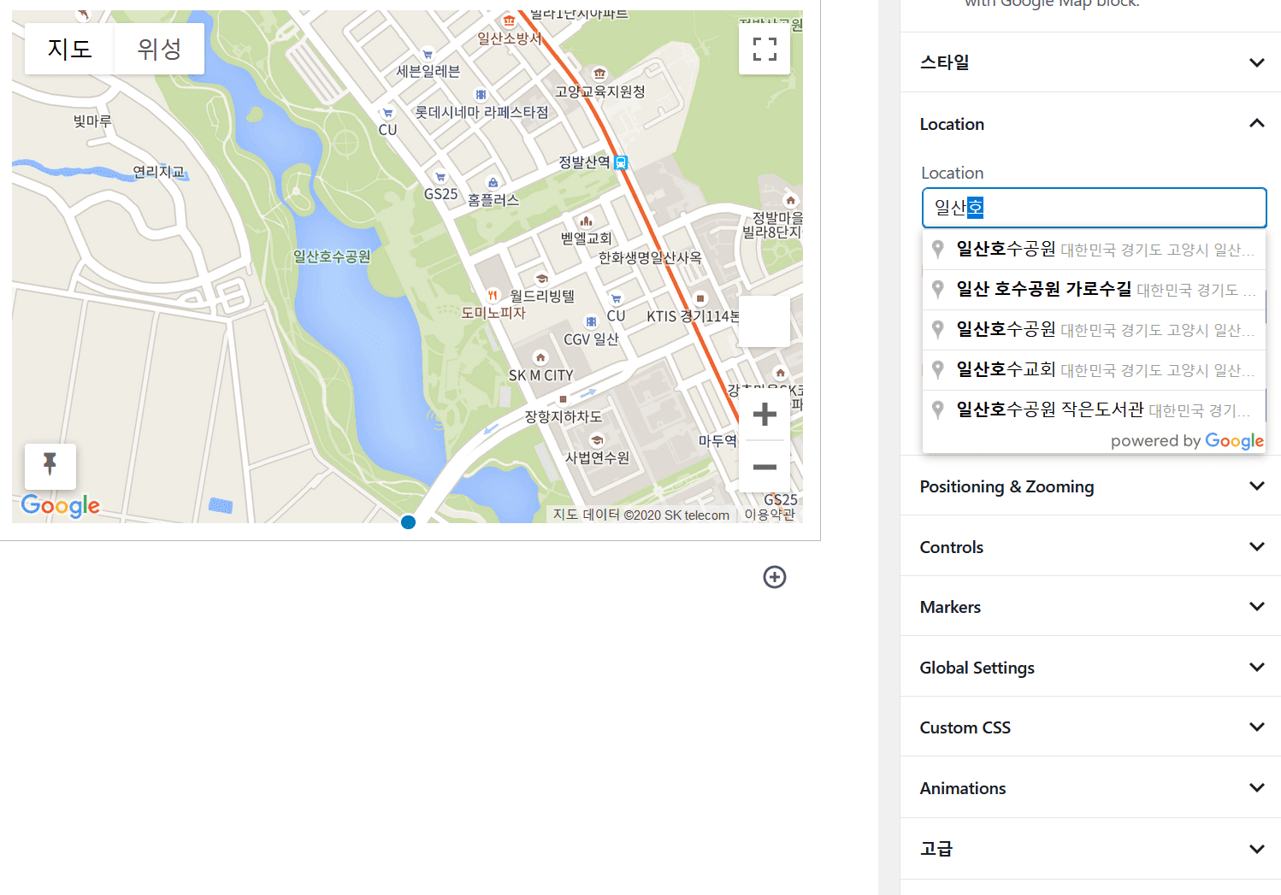Zoom in with the plus icon on map

click(764, 414)
